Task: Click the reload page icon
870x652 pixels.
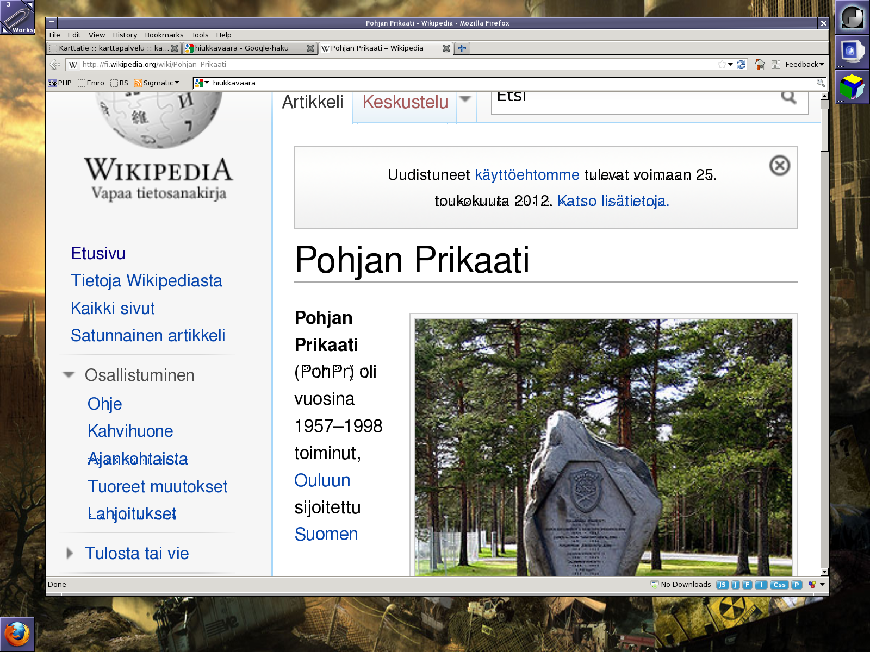Action: [741, 65]
